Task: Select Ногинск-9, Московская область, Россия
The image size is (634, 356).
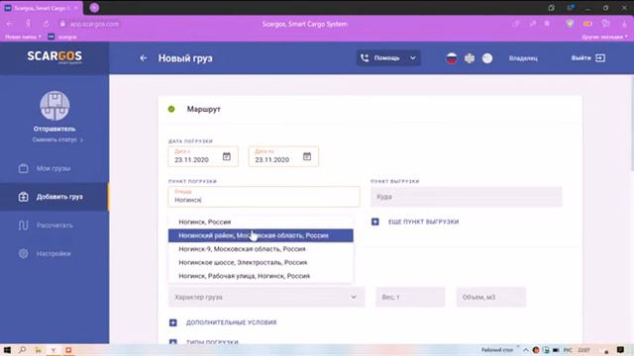Action: click(261, 249)
